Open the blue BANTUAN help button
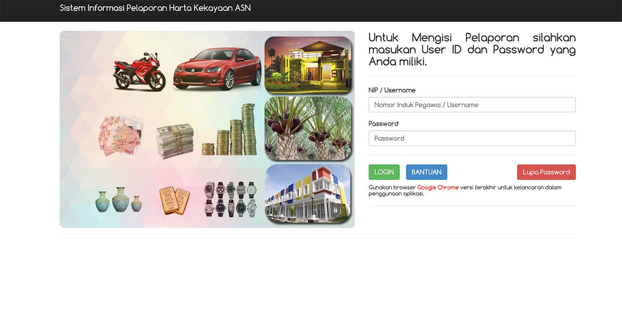Viewport: 622px width, 333px height. pyautogui.click(x=426, y=172)
